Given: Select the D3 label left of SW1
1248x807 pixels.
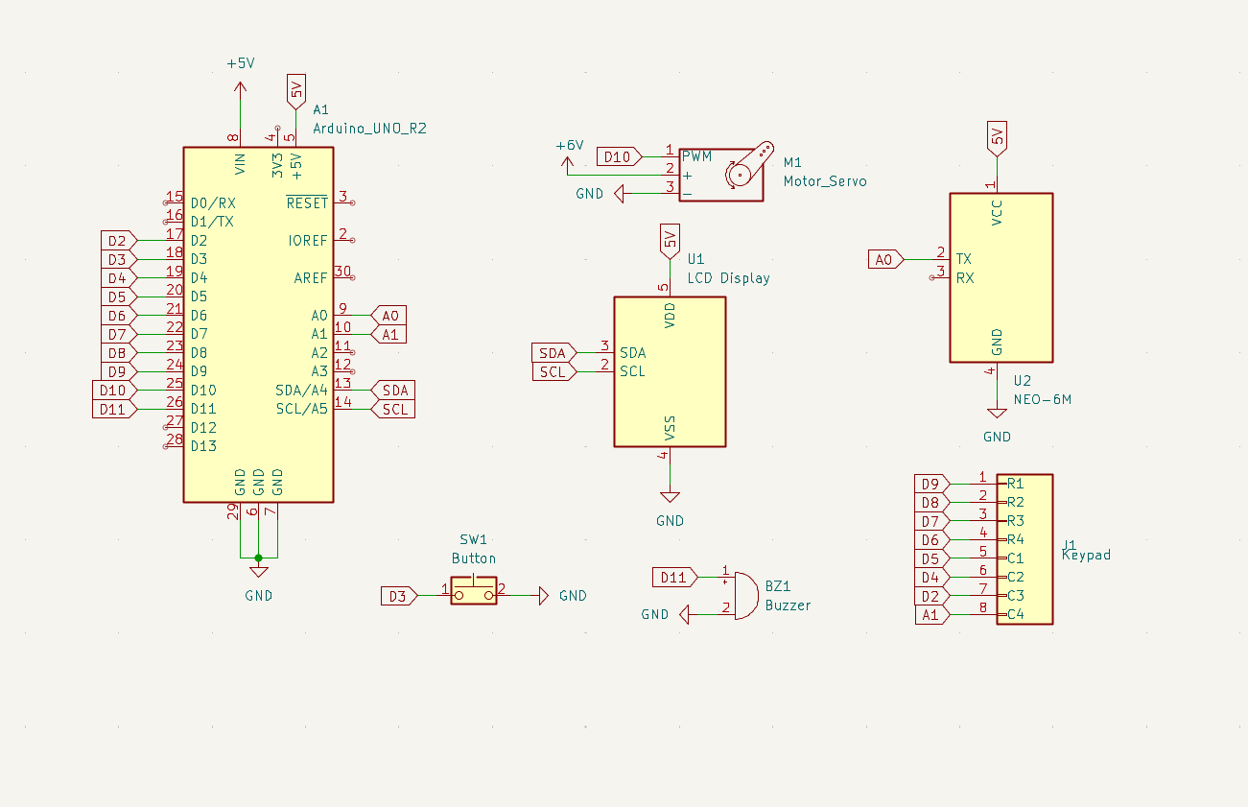Looking at the screenshot, I should [x=397, y=596].
